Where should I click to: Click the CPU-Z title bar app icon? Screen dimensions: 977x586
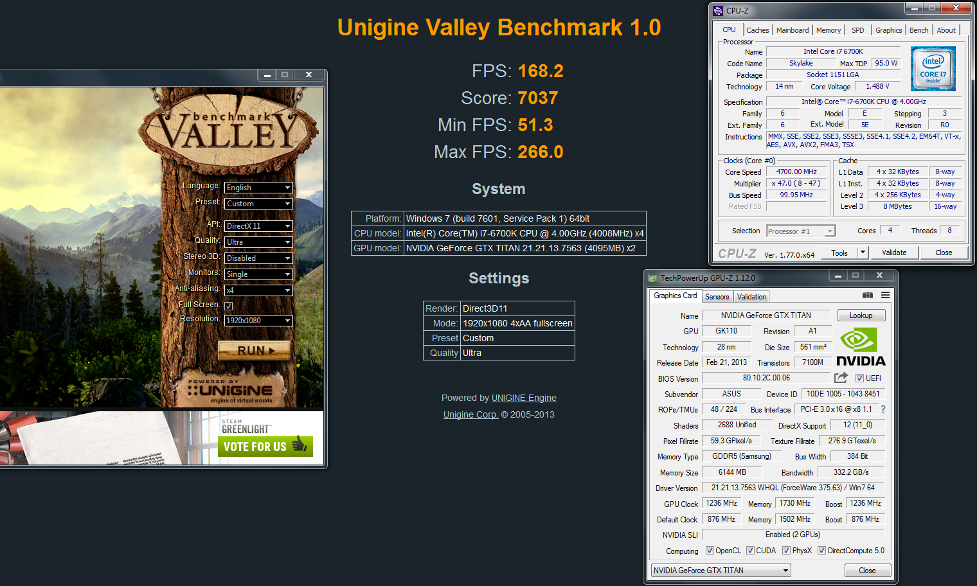pos(719,11)
